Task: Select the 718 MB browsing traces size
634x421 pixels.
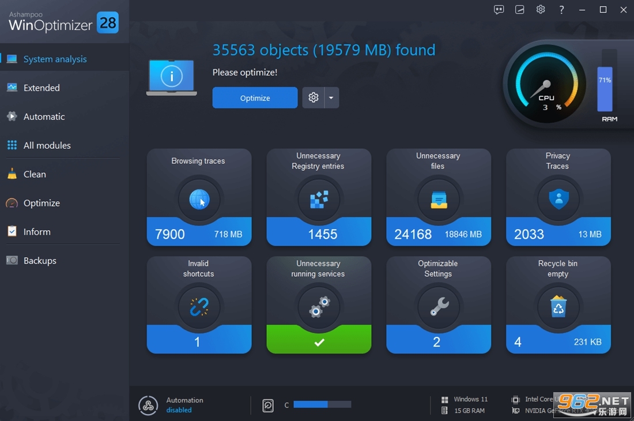Action: click(x=228, y=234)
